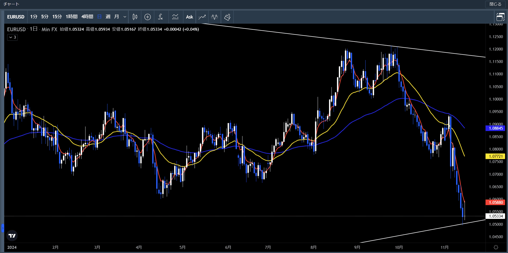
Task: Switch to the 4時間 timeframe
Action: [x=87, y=17]
